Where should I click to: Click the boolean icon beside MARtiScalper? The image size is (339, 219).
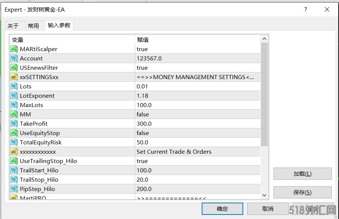pos(14,49)
